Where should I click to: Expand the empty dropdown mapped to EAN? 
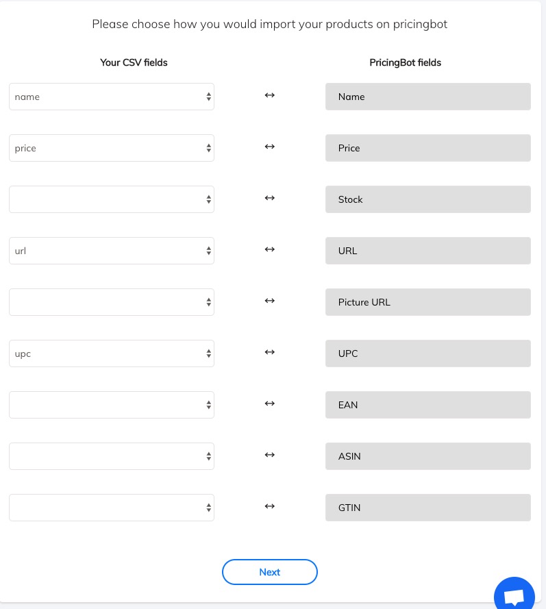pos(112,405)
